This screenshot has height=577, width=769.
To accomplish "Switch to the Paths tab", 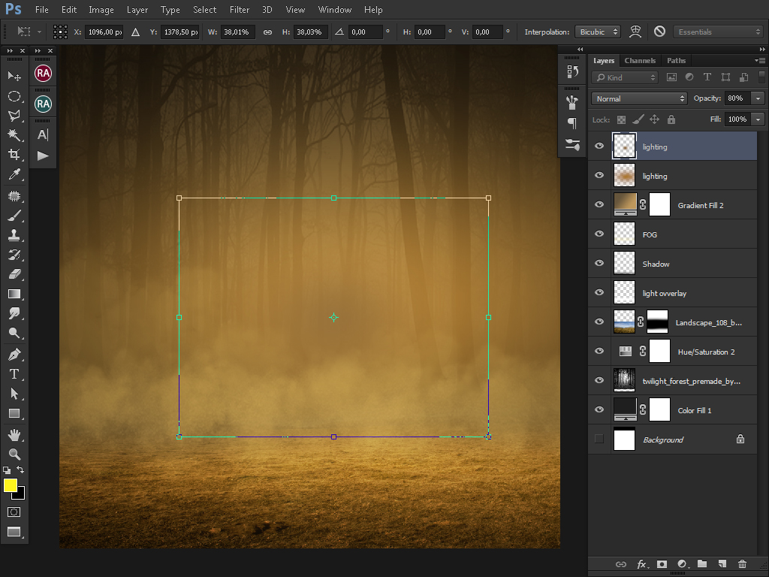I will coord(677,60).
